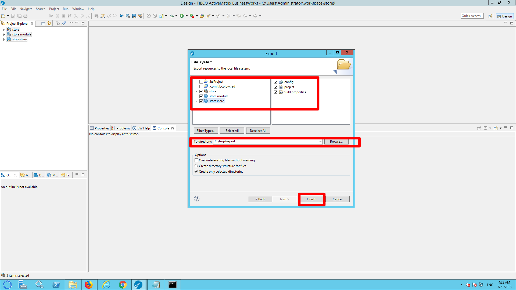Open the Navigate menu
The image size is (516, 290).
tap(26, 9)
